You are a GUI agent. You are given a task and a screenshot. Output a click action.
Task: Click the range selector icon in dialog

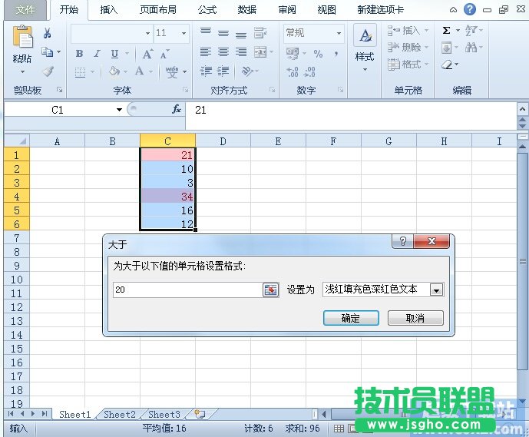coord(270,290)
